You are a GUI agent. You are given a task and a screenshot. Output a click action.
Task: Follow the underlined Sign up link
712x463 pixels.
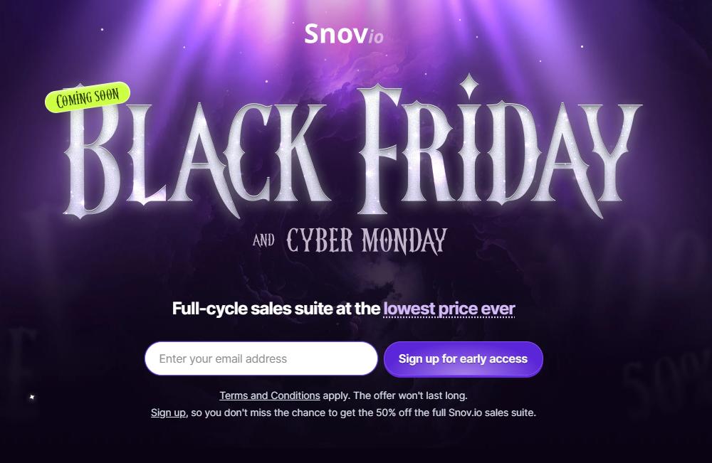tap(168, 413)
